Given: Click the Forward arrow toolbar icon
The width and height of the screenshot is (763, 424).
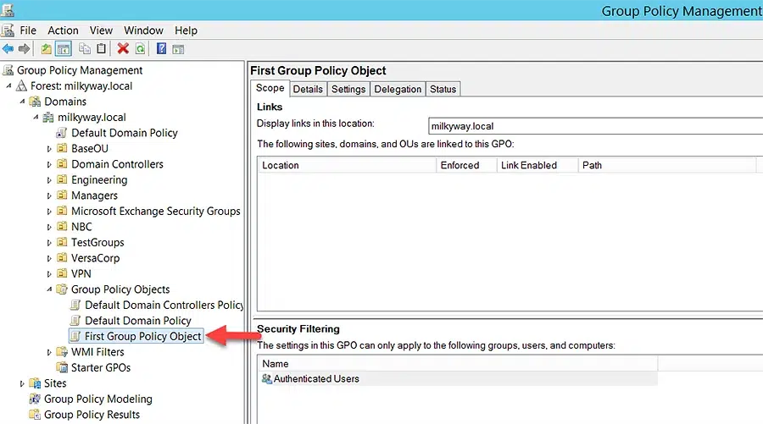Looking at the screenshot, I should 24,48.
